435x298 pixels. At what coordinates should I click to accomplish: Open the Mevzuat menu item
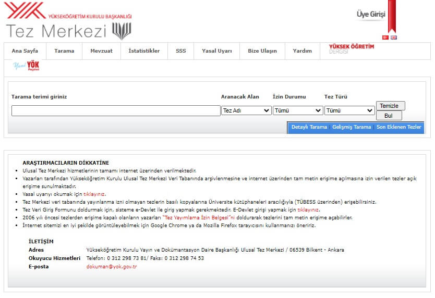tap(101, 51)
